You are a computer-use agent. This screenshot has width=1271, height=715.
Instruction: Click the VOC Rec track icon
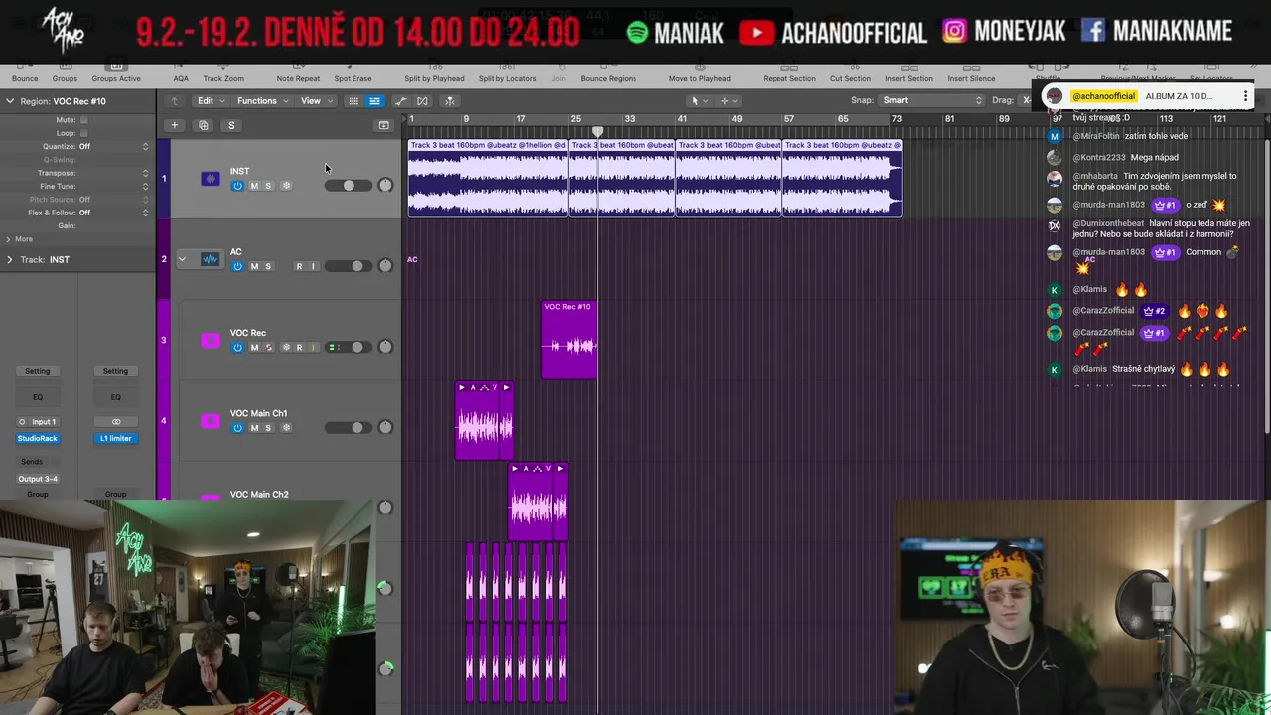pyautogui.click(x=210, y=340)
